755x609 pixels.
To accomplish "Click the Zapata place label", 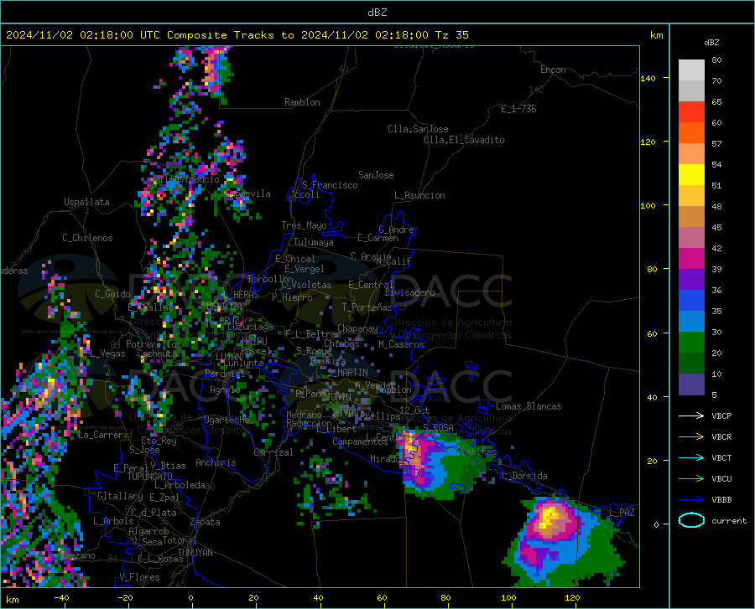I will 206,522.
